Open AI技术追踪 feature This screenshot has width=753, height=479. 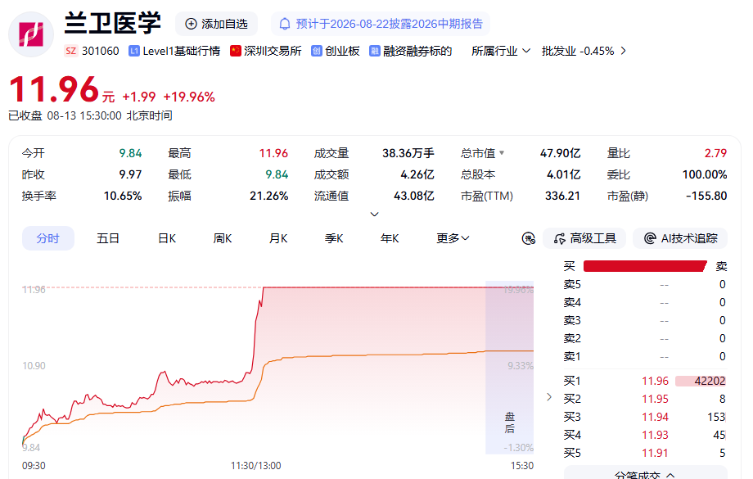[x=680, y=238]
